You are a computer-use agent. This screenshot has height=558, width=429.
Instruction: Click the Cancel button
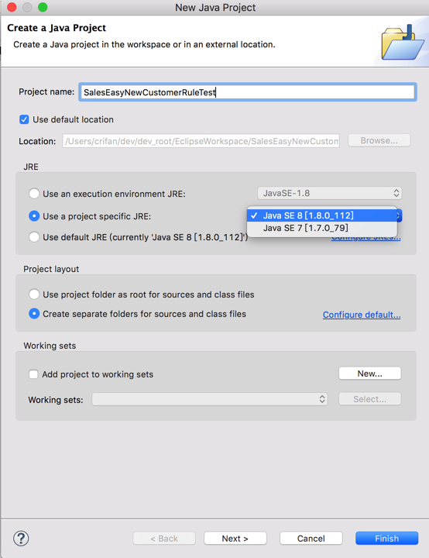coord(311,539)
